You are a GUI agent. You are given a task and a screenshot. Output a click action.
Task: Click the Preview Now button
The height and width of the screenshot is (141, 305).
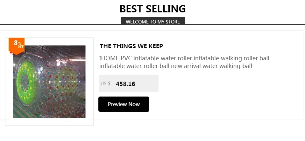click(124, 104)
